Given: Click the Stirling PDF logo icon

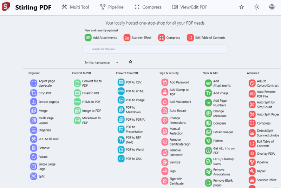Looking at the screenshot, I should pyautogui.click(x=6, y=6).
